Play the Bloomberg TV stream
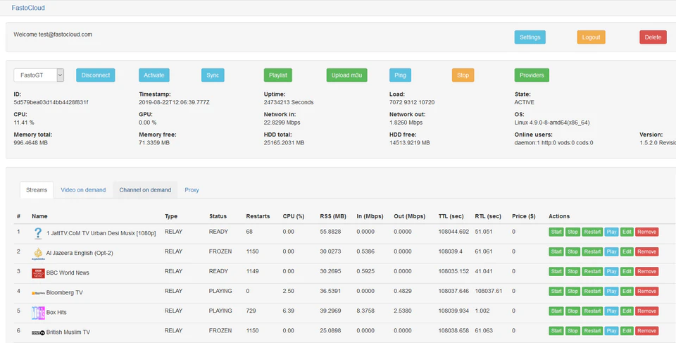This screenshot has height=343, width=676. [611, 291]
